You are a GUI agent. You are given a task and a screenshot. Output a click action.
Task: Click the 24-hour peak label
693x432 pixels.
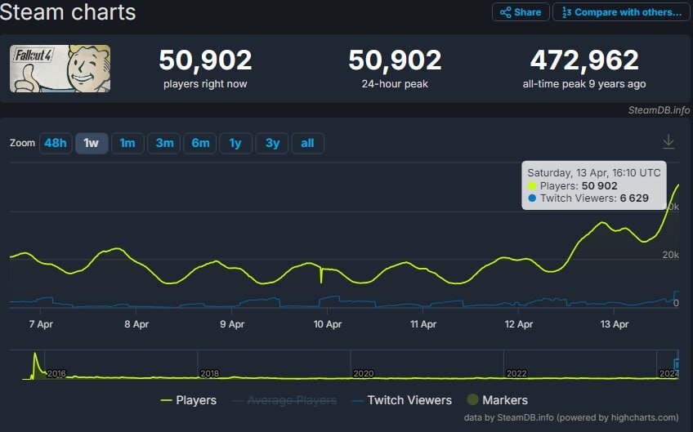[395, 84]
